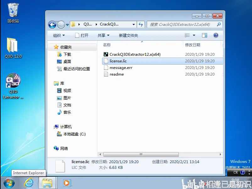Open the 文档 library

[67, 105]
